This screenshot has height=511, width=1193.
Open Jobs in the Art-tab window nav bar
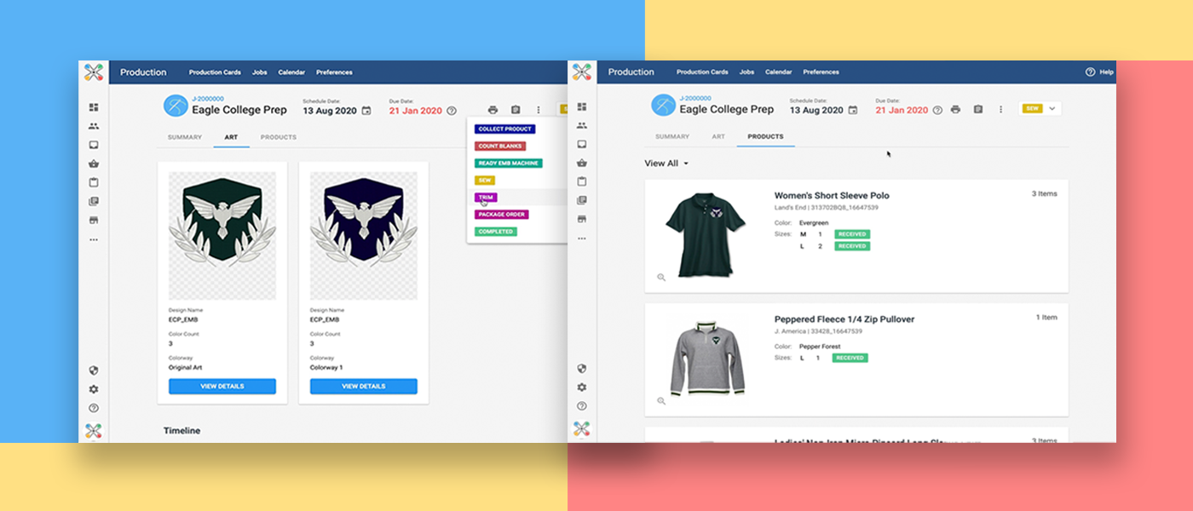point(259,72)
